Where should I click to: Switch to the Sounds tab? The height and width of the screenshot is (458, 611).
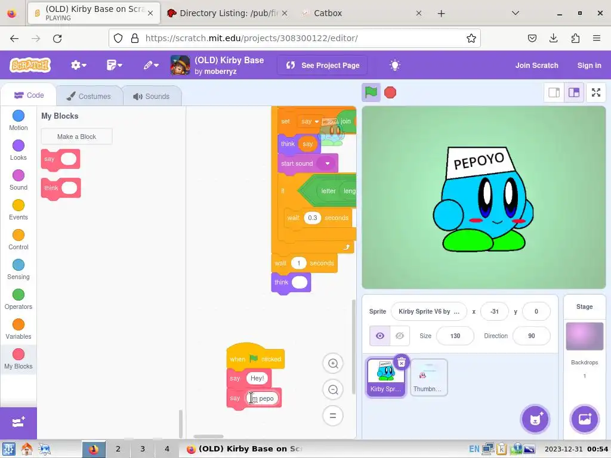click(152, 96)
